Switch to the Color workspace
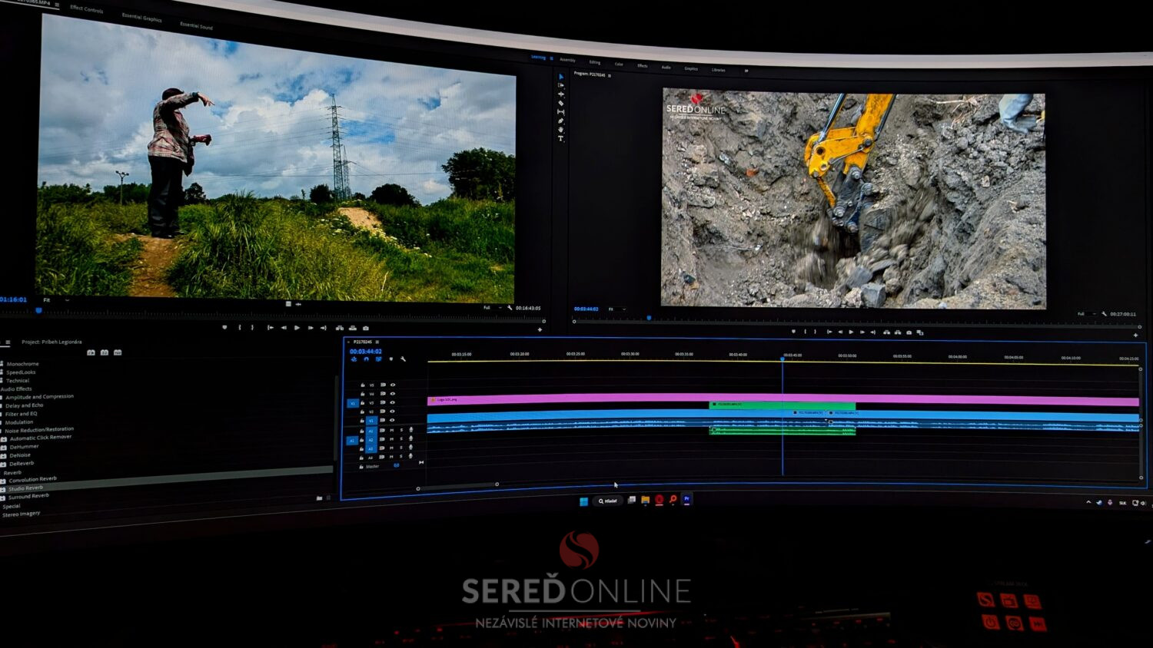Viewport: 1153px width, 648px height. click(619, 64)
